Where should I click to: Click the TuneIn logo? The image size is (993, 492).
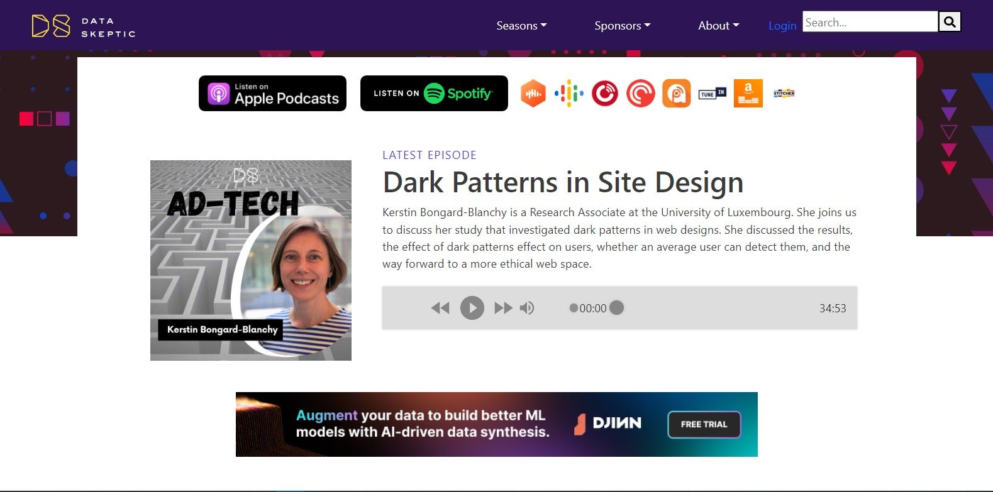[712, 94]
